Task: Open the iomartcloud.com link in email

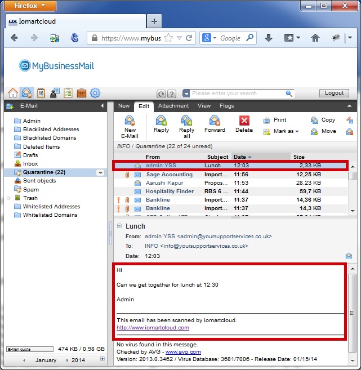Action: 153,327
